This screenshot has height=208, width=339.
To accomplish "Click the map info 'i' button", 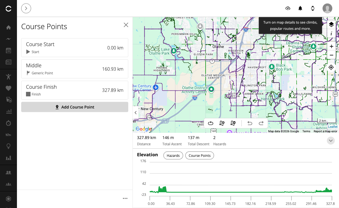I will 331,34.
